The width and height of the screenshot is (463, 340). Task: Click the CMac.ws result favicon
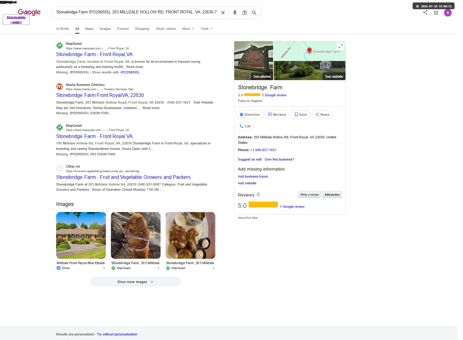[60, 168]
